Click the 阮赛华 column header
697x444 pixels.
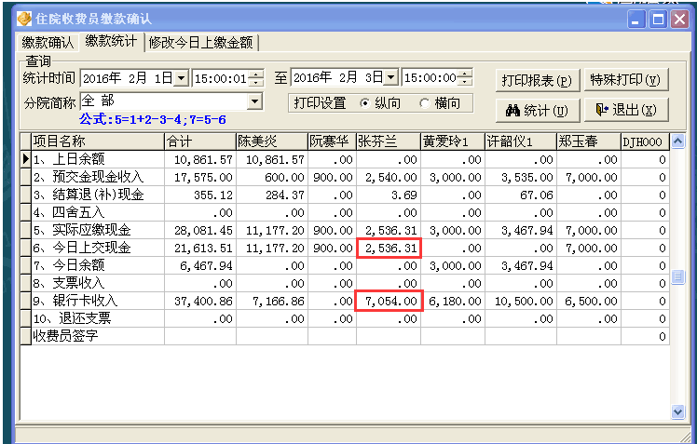[332, 141]
